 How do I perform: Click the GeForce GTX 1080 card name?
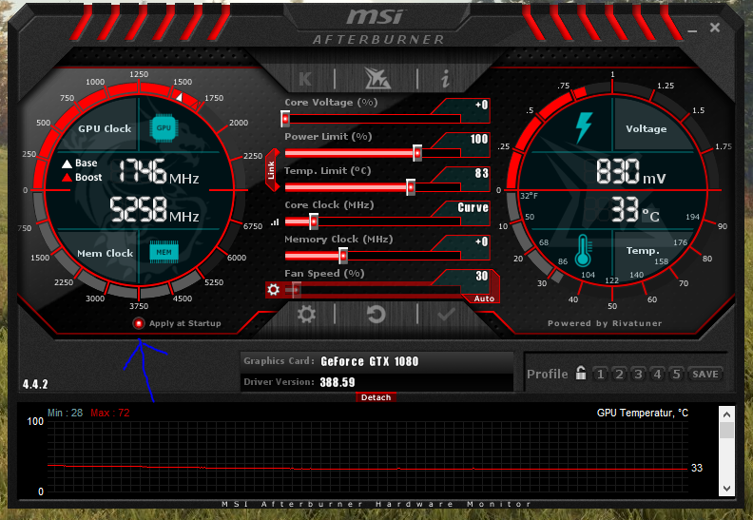point(369,361)
